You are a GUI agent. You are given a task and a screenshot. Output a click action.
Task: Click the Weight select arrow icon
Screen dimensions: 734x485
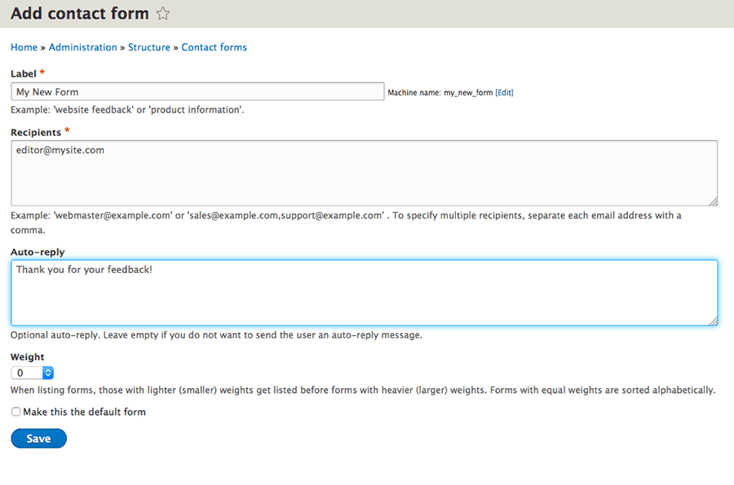pyautogui.click(x=48, y=373)
